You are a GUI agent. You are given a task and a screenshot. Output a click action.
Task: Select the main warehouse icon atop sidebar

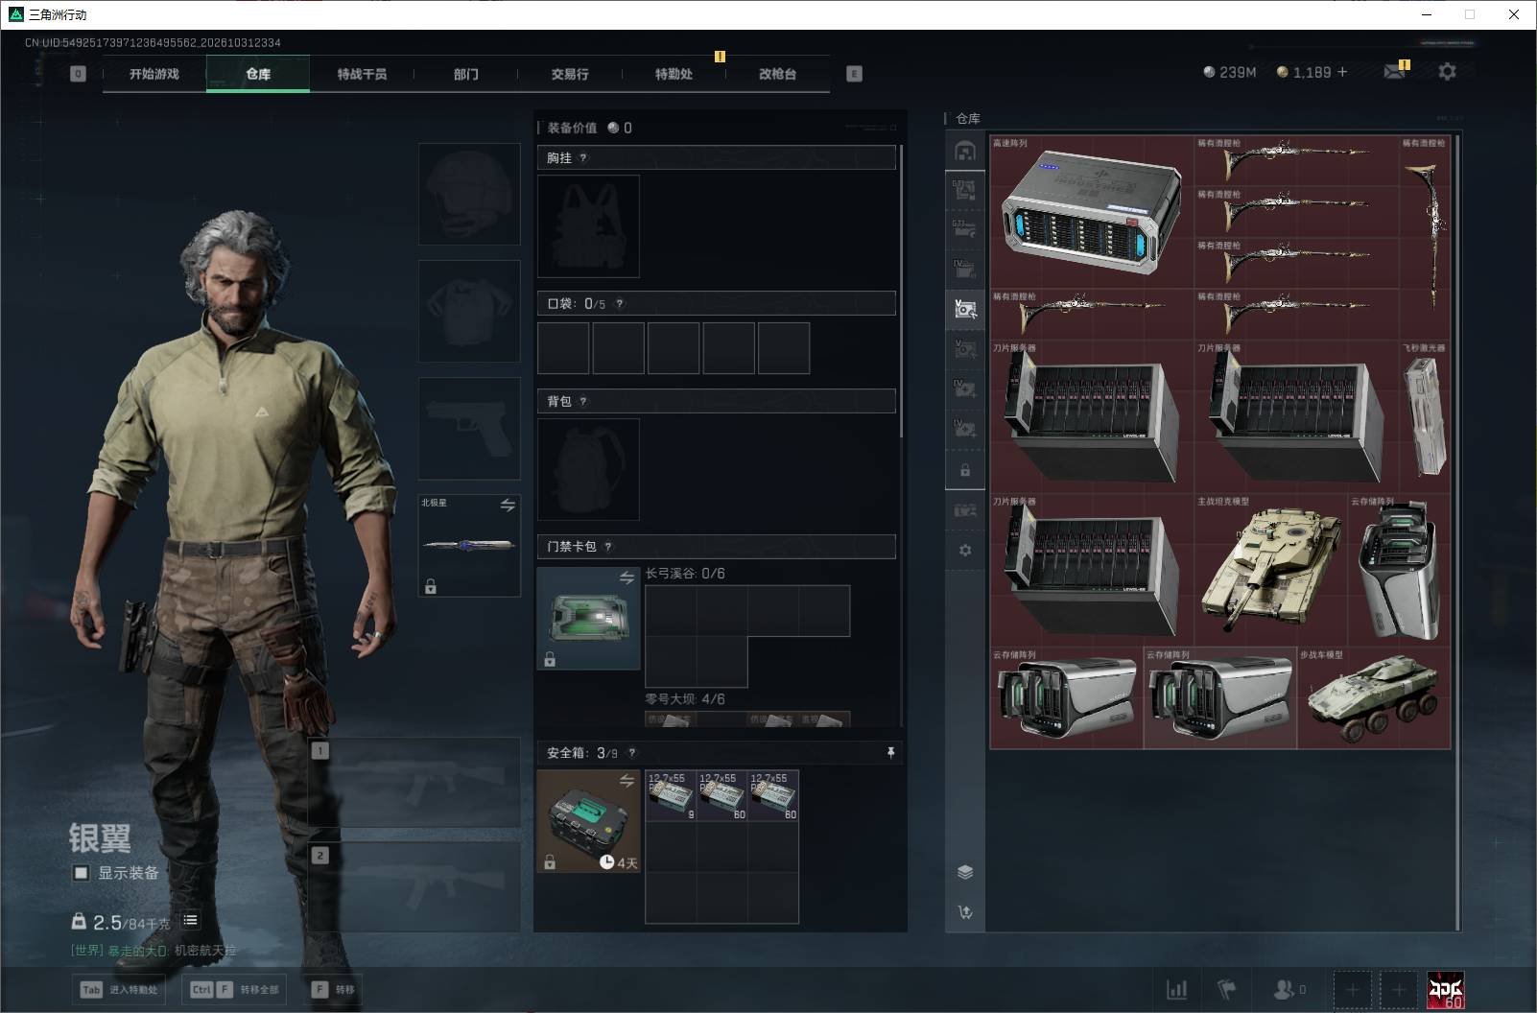point(965,151)
